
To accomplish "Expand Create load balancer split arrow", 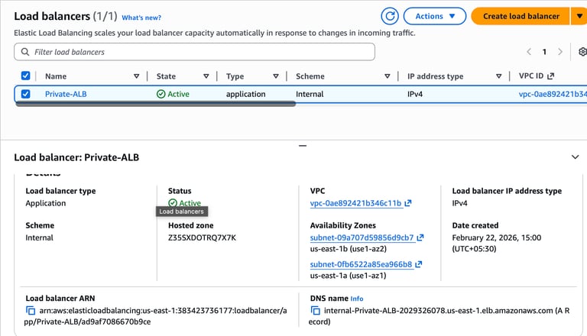I will click(579, 16).
